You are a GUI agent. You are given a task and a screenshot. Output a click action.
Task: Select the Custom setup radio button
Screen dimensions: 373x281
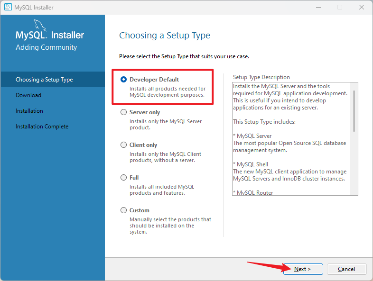point(124,210)
